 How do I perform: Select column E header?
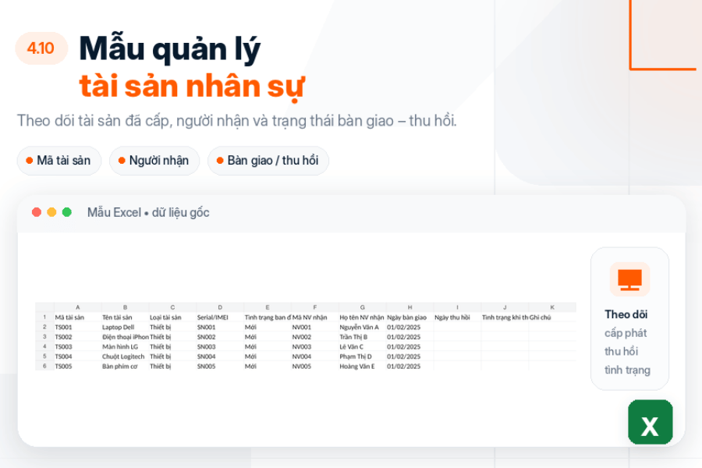(268, 307)
